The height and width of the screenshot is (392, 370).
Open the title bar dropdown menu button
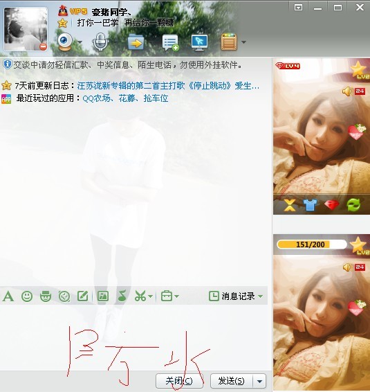[x=298, y=8]
